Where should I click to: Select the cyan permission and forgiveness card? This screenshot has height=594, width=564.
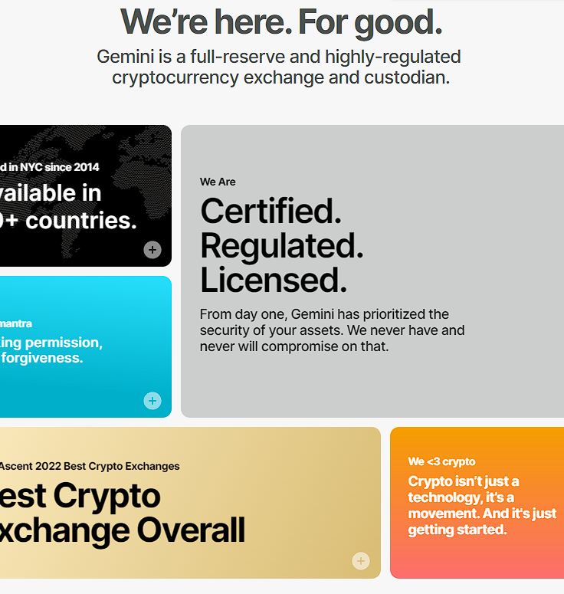coord(86,346)
